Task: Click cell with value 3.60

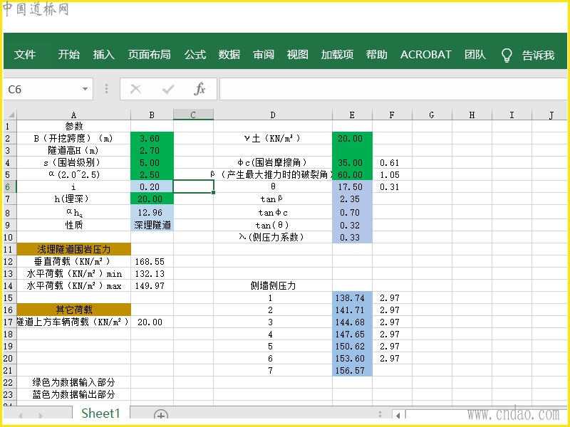Action: [x=152, y=138]
